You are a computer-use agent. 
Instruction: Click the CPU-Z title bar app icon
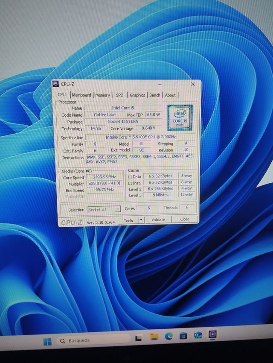55,84
